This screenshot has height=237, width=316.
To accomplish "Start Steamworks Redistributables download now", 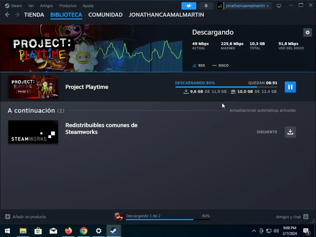I will (x=290, y=132).
